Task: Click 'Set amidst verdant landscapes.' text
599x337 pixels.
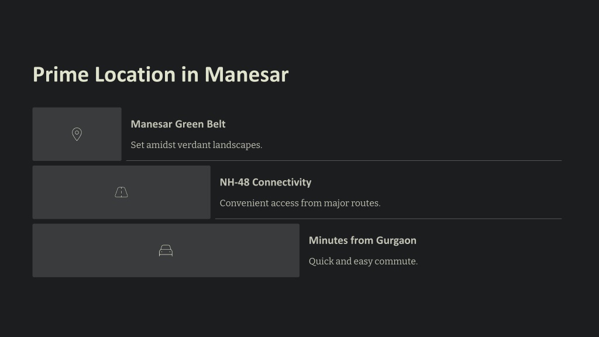Action: point(197,145)
